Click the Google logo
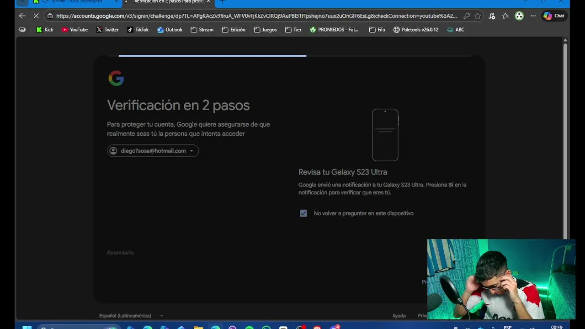Image resolution: width=585 pixels, height=329 pixels. (x=116, y=78)
